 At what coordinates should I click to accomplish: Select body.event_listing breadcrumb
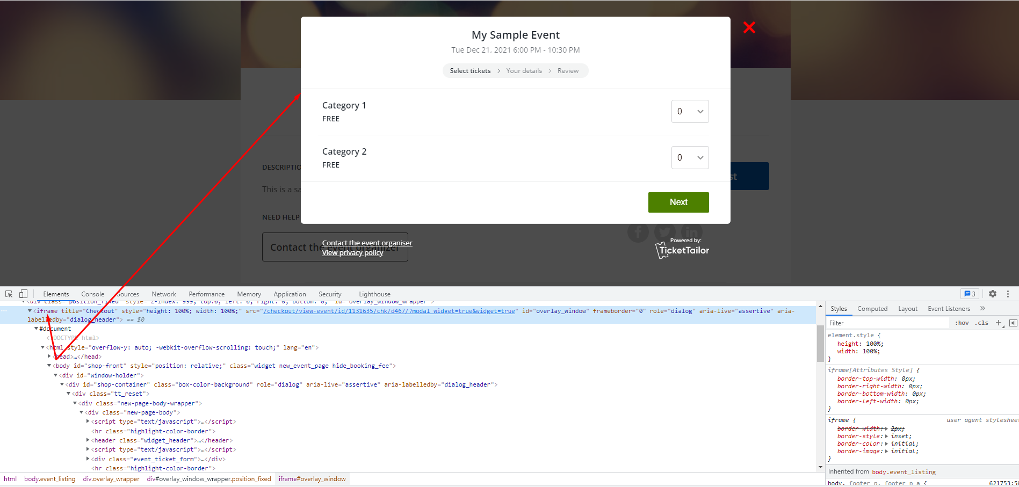(x=49, y=479)
